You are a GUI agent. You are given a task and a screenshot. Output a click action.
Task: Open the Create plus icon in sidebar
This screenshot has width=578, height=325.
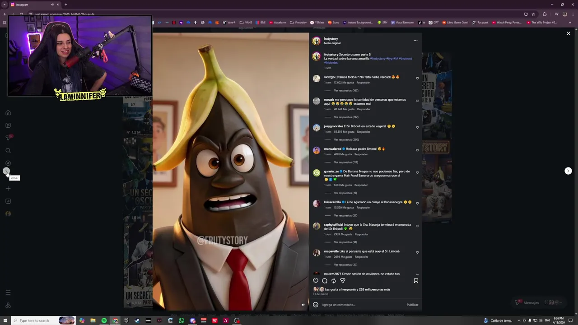(8, 189)
